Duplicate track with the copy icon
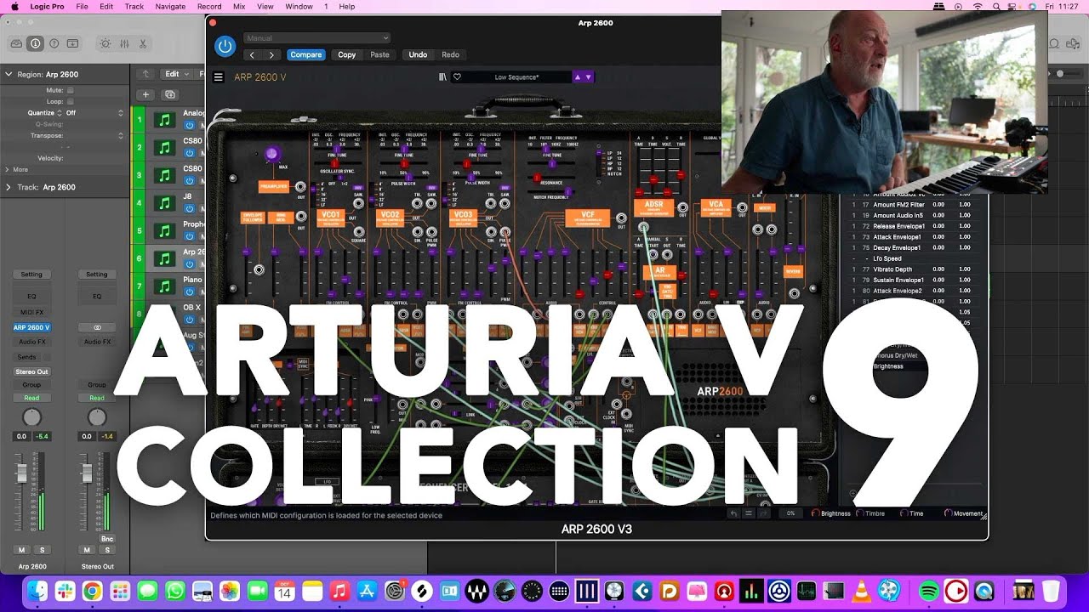The height and width of the screenshot is (612, 1089). click(x=170, y=94)
